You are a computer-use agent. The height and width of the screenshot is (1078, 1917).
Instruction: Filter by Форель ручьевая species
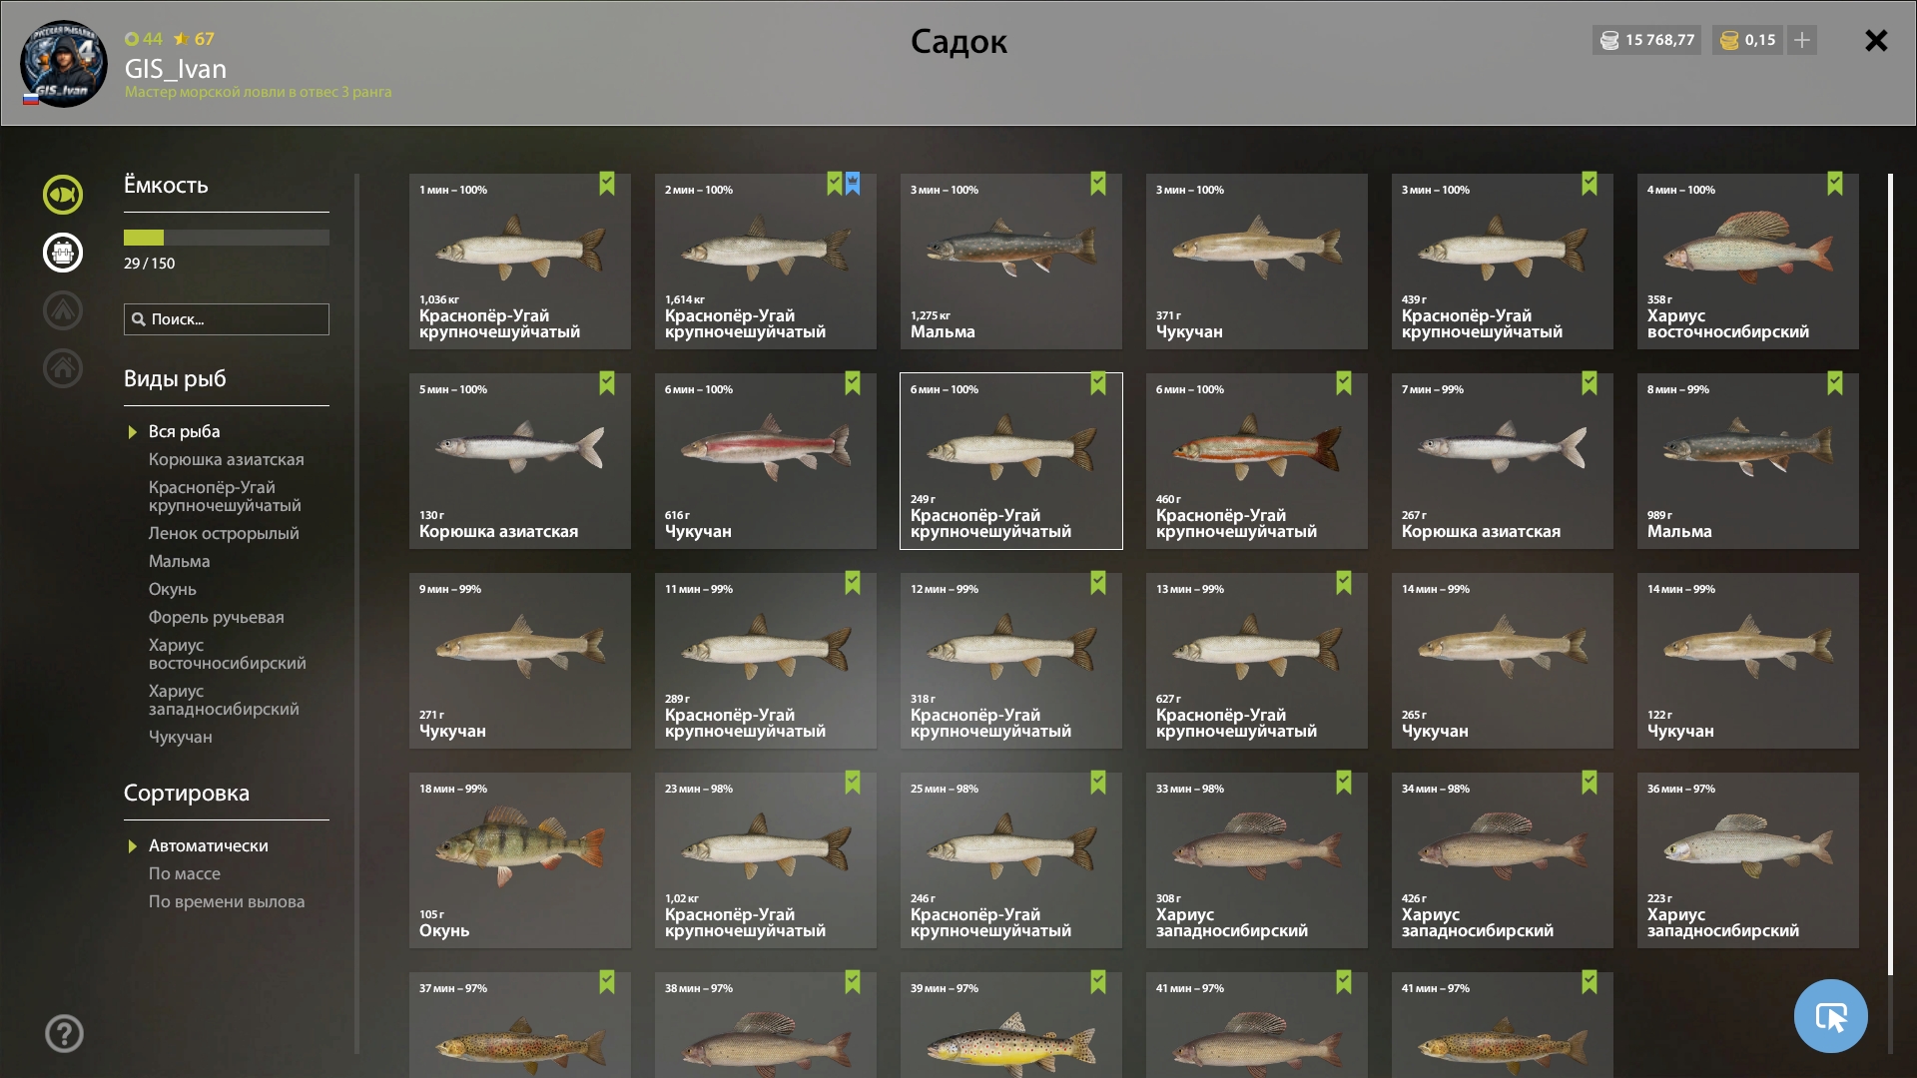pos(217,617)
